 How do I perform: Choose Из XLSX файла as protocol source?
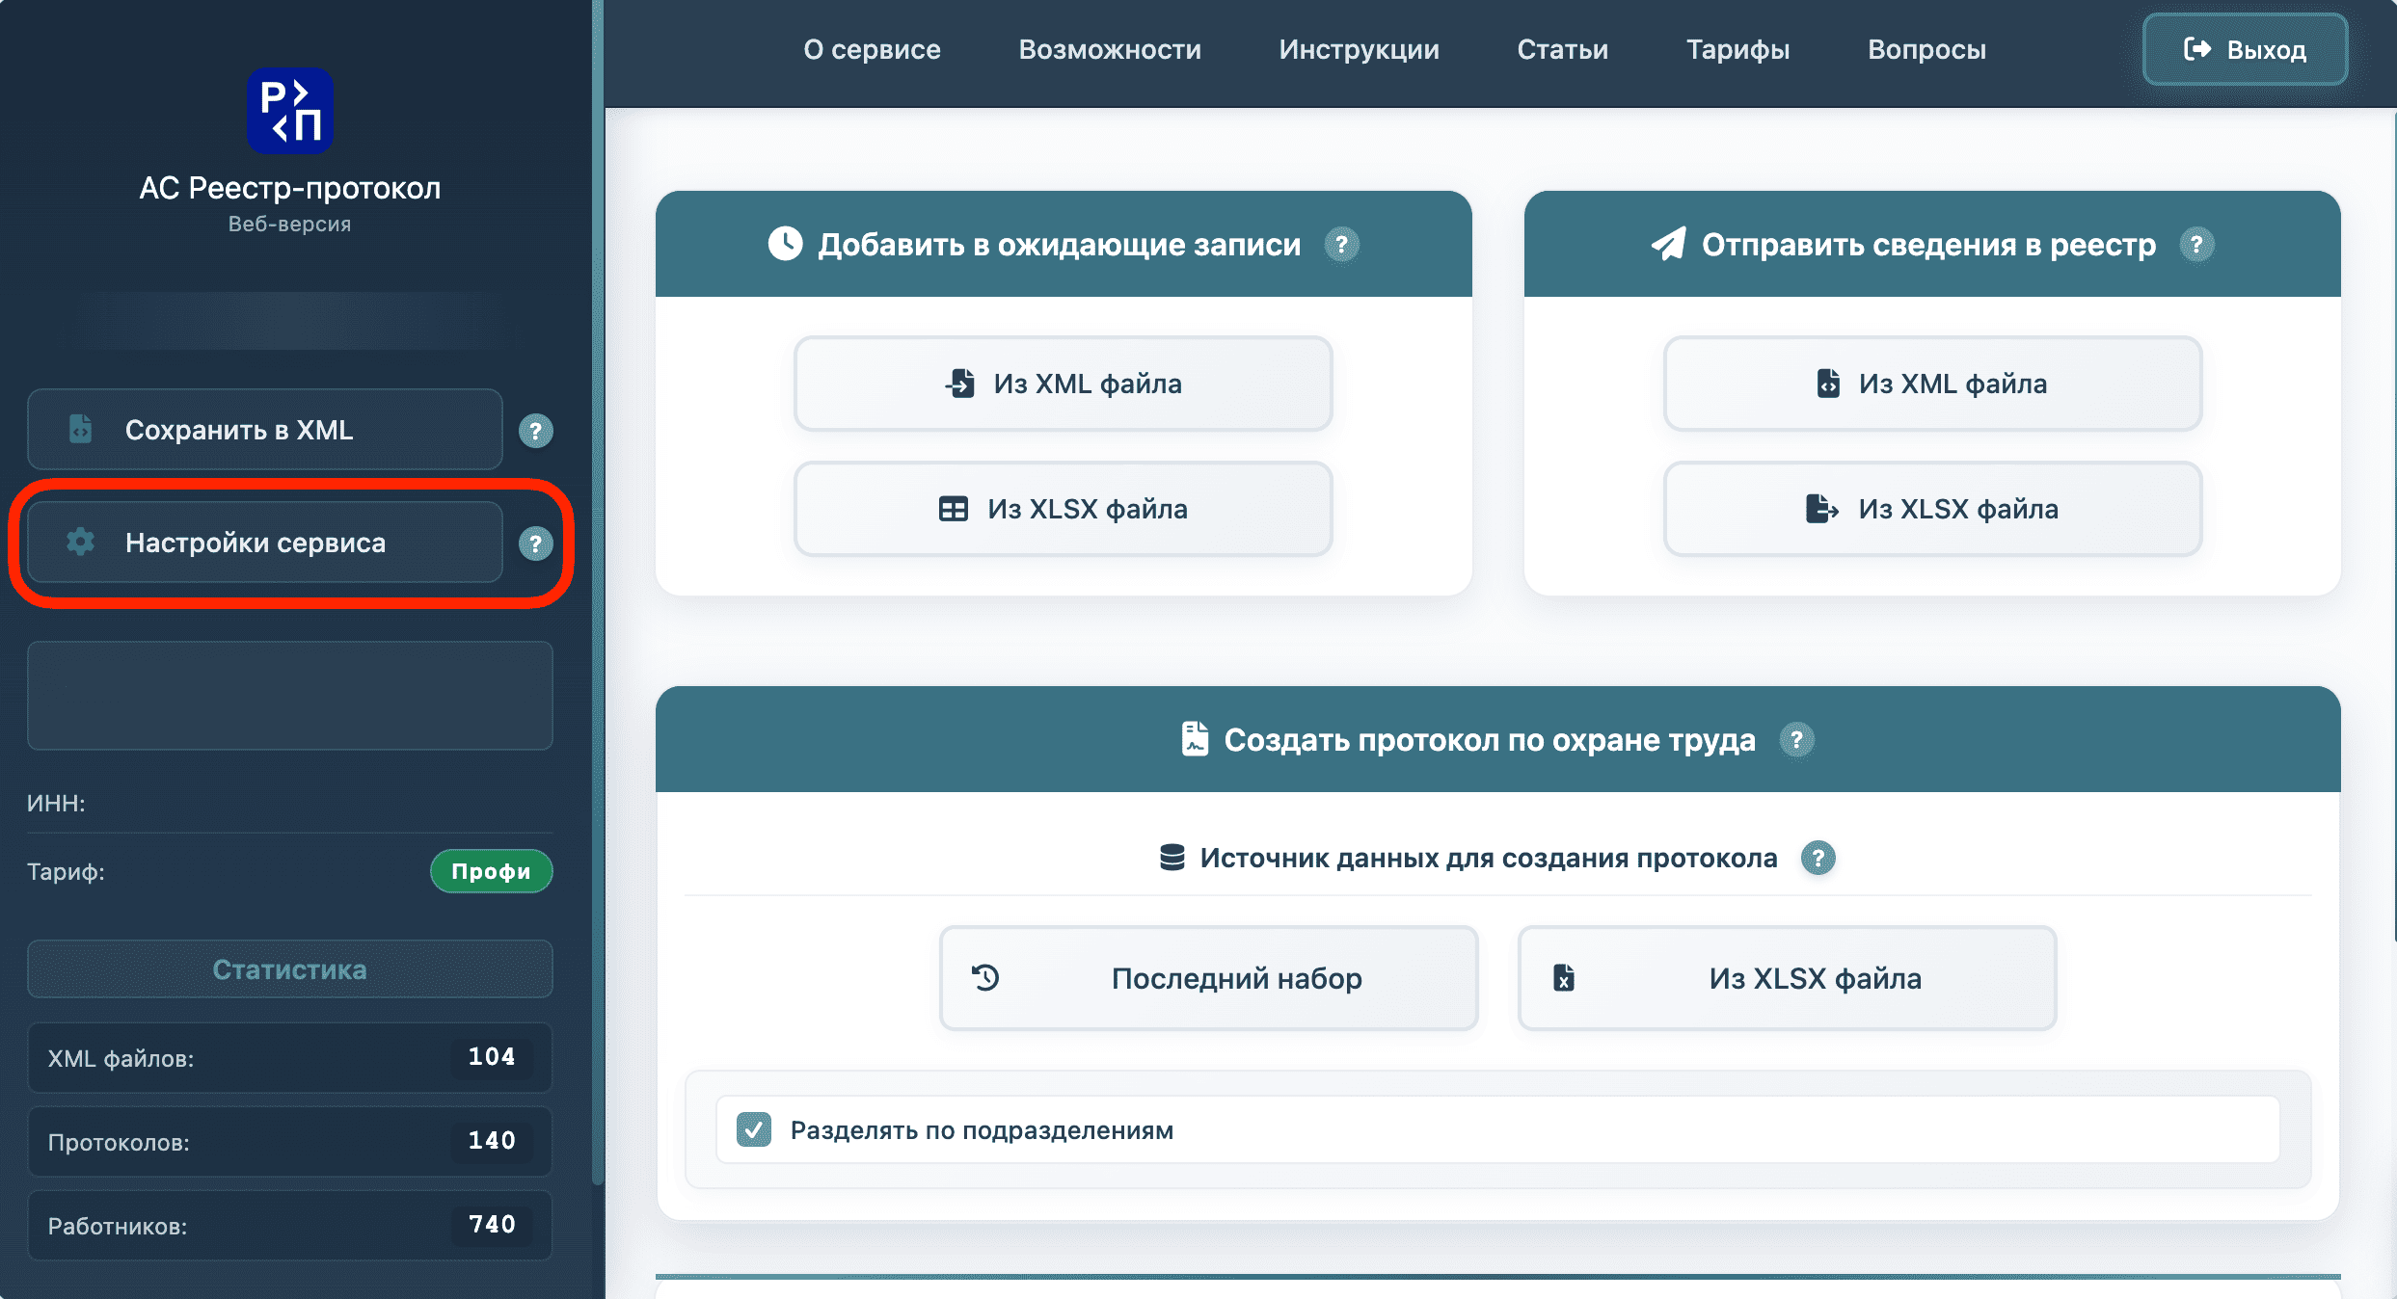pyautogui.click(x=1788, y=978)
